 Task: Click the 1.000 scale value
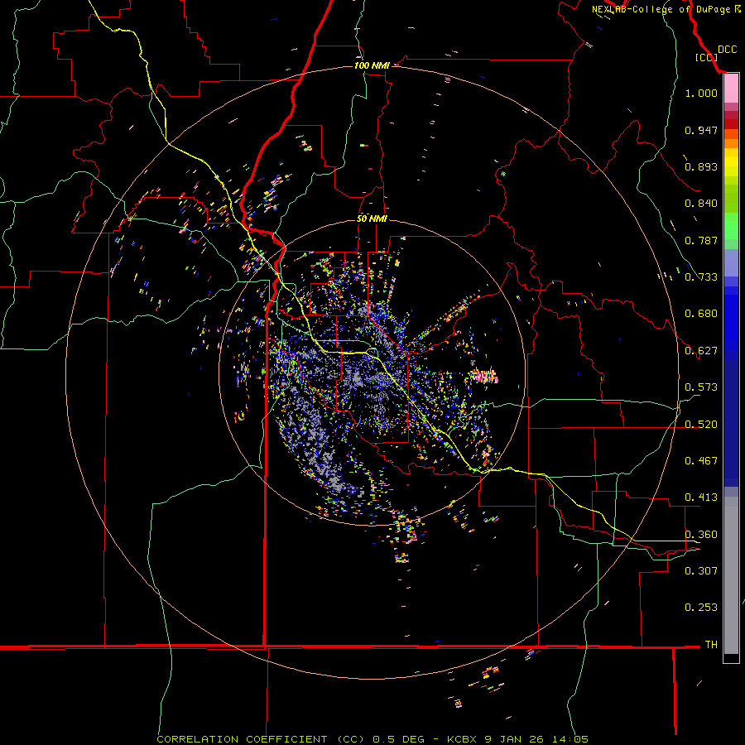tap(701, 93)
